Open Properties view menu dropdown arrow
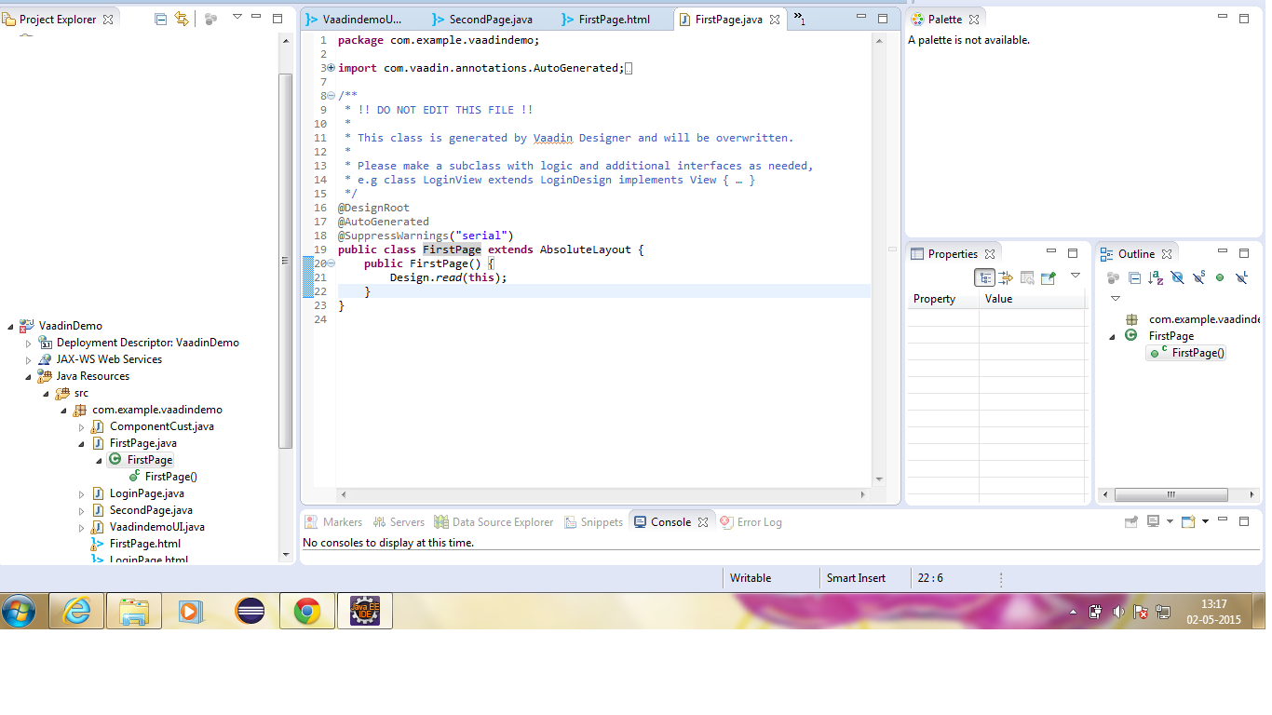This screenshot has height=715, width=1272. tap(1075, 276)
